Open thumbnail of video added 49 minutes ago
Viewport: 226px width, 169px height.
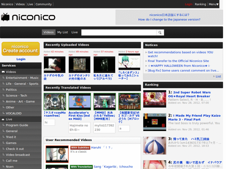coord(79,65)
